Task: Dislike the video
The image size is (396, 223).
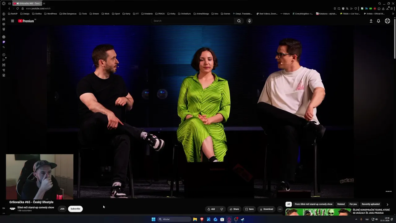Action: [x=222, y=209]
